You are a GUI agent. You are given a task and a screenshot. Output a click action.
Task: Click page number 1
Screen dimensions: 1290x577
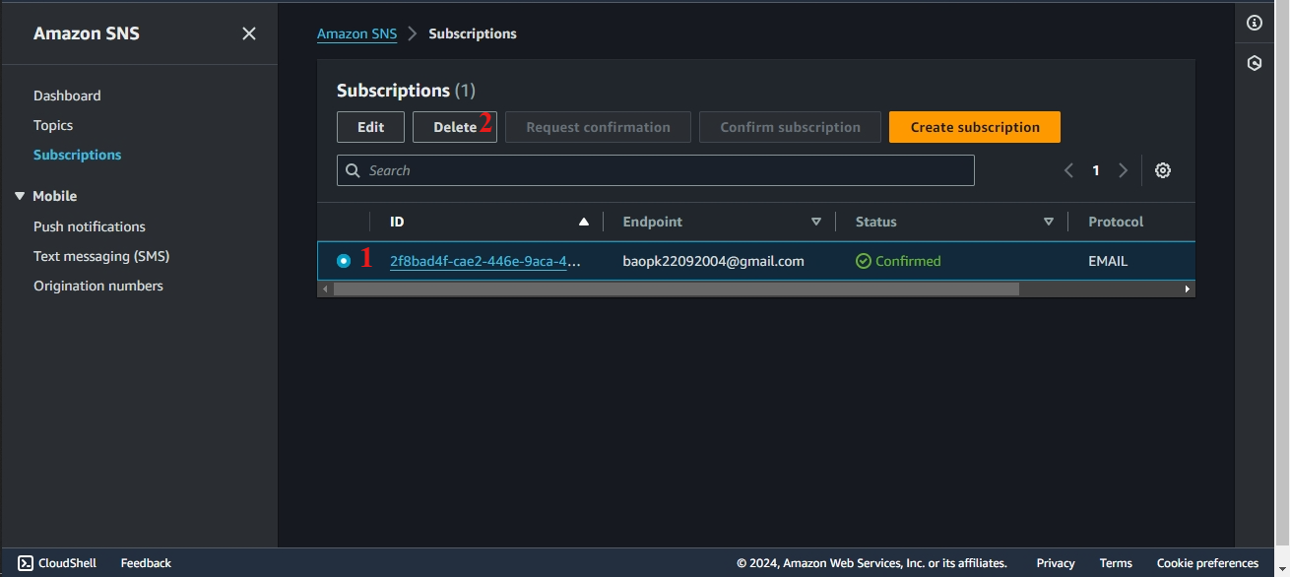point(1096,170)
